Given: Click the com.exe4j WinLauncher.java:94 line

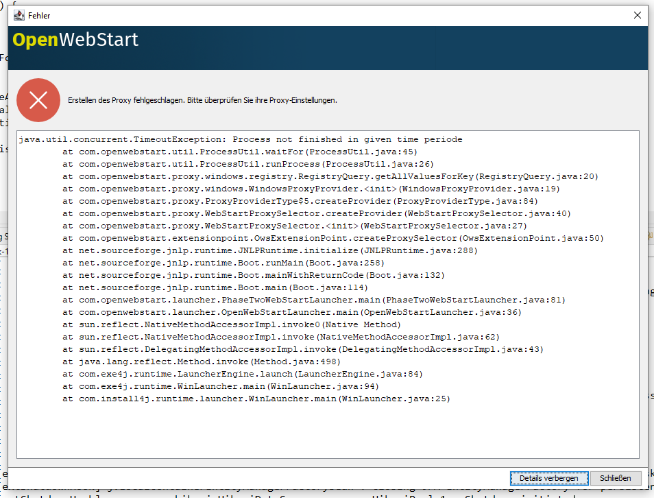Looking at the screenshot, I should point(221,387).
